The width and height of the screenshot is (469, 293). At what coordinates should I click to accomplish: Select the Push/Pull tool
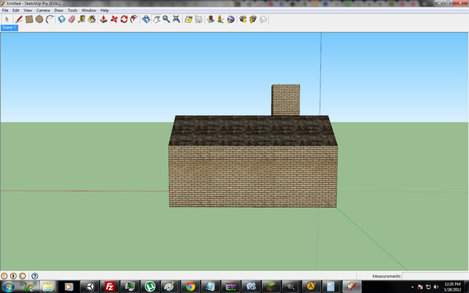pyautogui.click(x=103, y=20)
